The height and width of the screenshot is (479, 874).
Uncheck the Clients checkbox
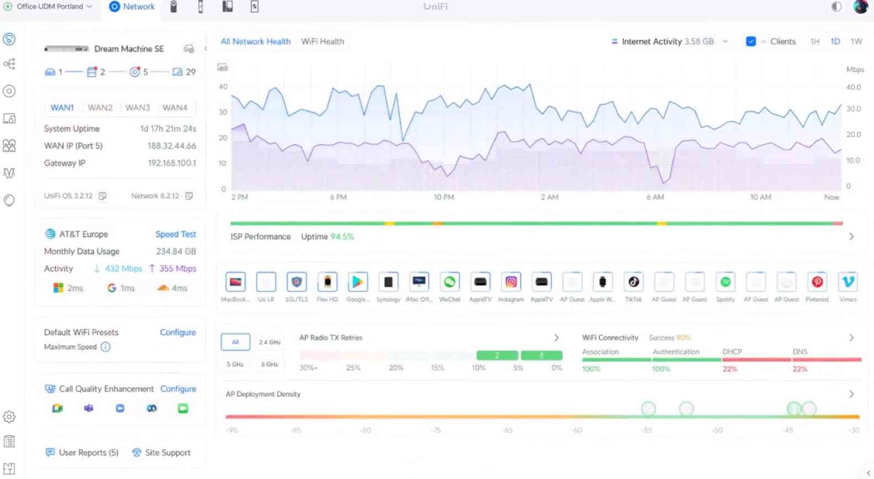tap(750, 41)
